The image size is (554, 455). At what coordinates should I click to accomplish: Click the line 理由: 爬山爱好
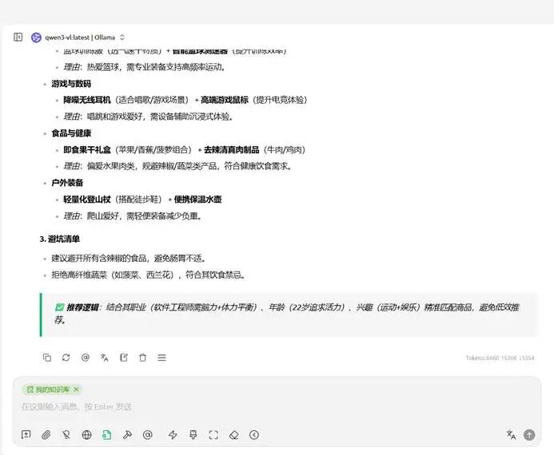(x=133, y=216)
